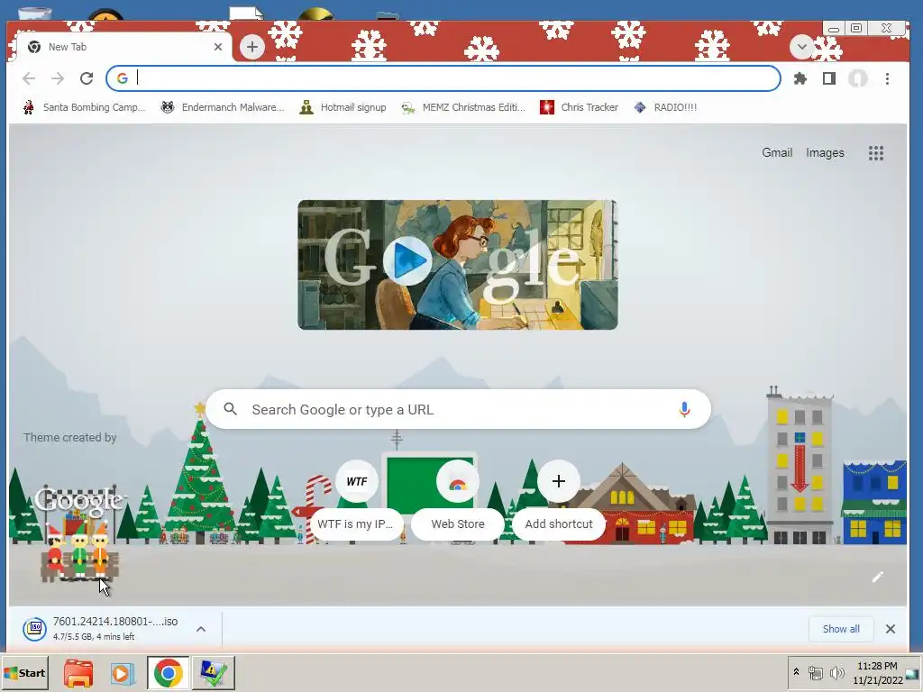The width and height of the screenshot is (923, 692).
Task: Open Chrome's three-dot menu
Action: point(887,78)
